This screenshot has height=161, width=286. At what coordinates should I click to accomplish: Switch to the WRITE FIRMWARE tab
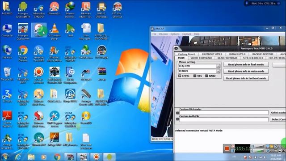click(201, 58)
